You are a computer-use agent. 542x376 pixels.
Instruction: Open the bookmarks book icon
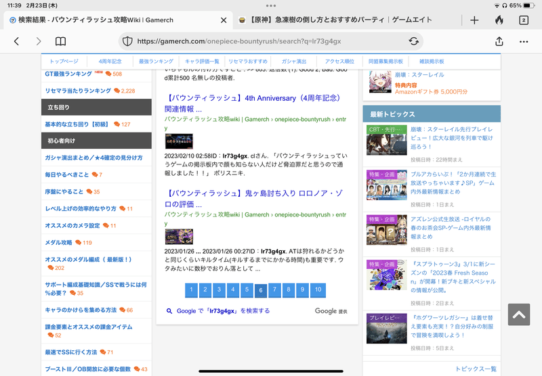pyautogui.click(x=61, y=41)
